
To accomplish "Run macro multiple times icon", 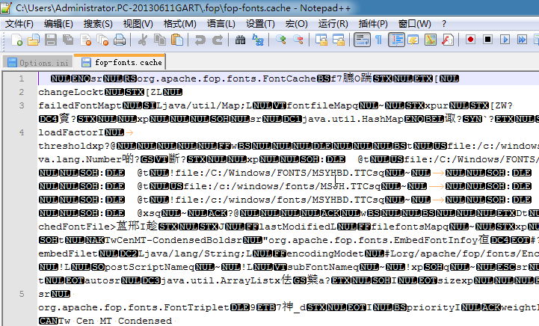I will [522, 40].
